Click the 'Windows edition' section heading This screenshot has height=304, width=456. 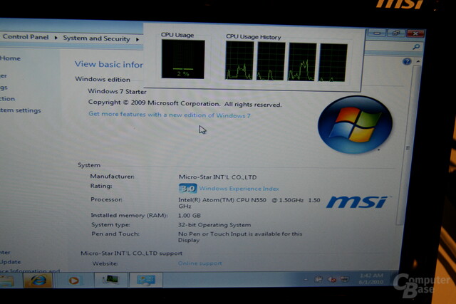pos(103,79)
